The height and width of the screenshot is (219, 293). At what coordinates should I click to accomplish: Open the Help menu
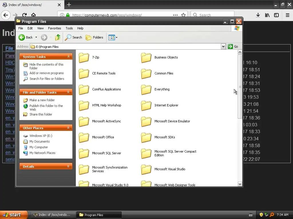pos(80,28)
